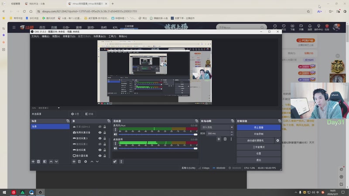The height and width of the screenshot is (196, 349).
Task: Undock the sources panel via its float icon
Action: click(109, 121)
